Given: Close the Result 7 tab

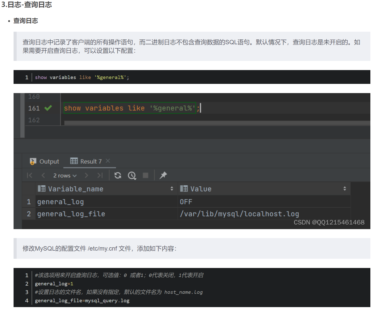Looking at the screenshot, I should (x=108, y=161).
